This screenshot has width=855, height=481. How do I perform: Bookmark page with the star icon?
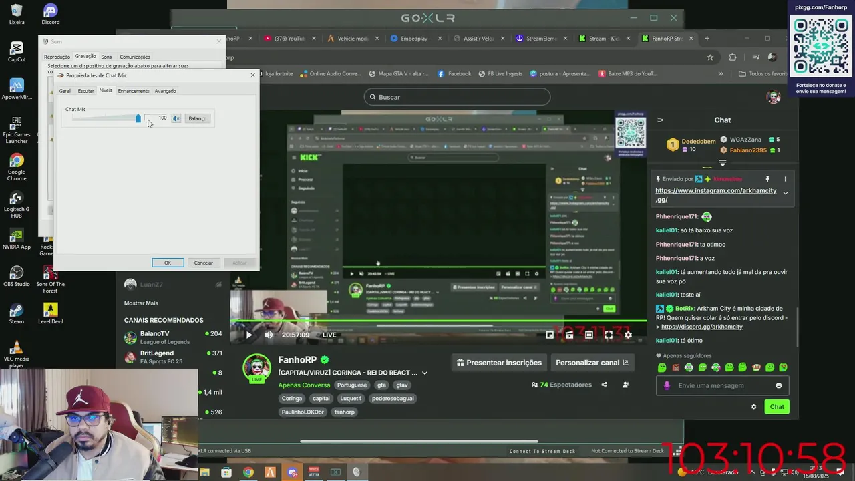710,57
